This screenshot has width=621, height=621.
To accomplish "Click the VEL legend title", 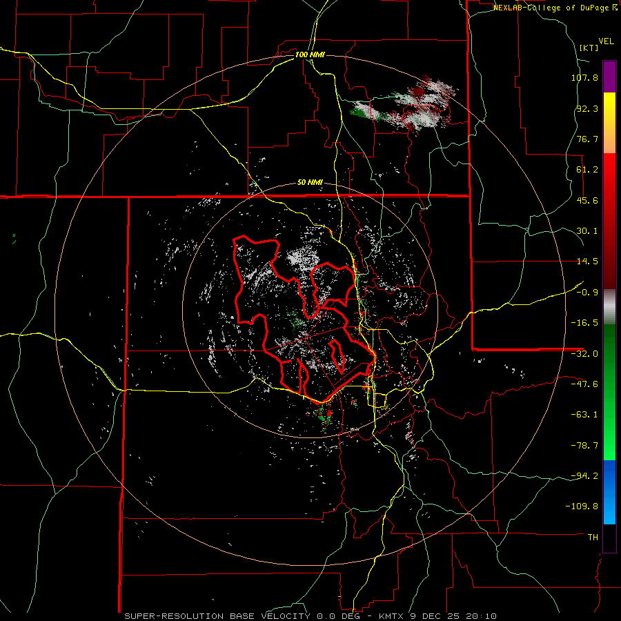I will coord(606,41).
